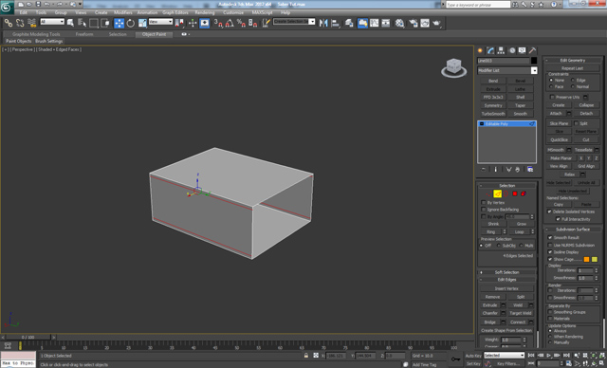Click the Connect button
This screenshot has height=368, width=607.
[518, 322]
